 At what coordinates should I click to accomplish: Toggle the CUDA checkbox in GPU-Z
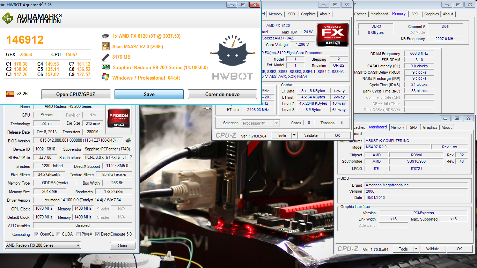pyautogui.click(x=59, y=234)
